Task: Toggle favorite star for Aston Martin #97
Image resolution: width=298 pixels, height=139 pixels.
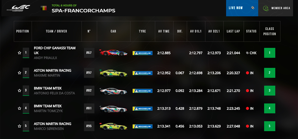Action: click(19, 73)
